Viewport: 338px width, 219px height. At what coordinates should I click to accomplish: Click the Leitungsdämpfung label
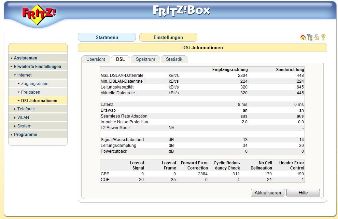(x=118, y=146)
